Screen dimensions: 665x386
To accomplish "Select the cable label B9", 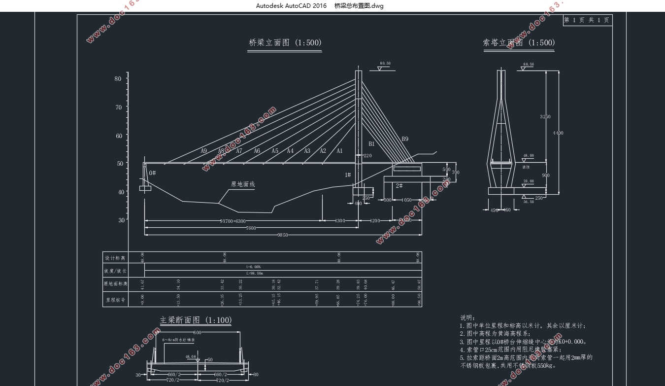I will click(x=404, y=139).
